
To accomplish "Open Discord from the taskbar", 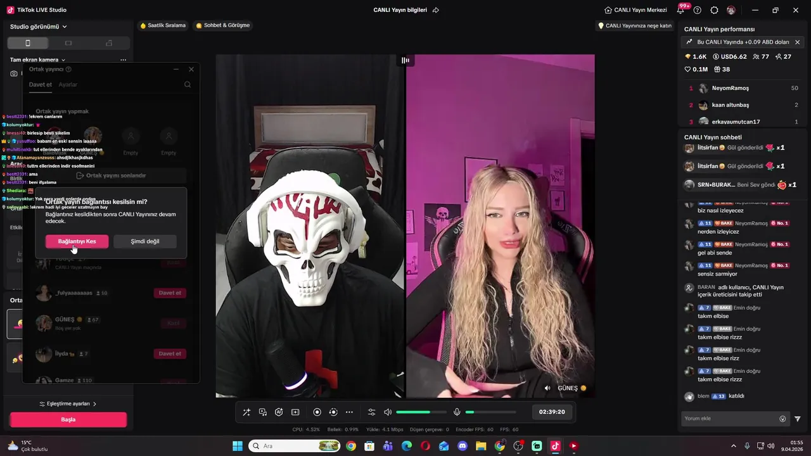I will pos(463,446).
